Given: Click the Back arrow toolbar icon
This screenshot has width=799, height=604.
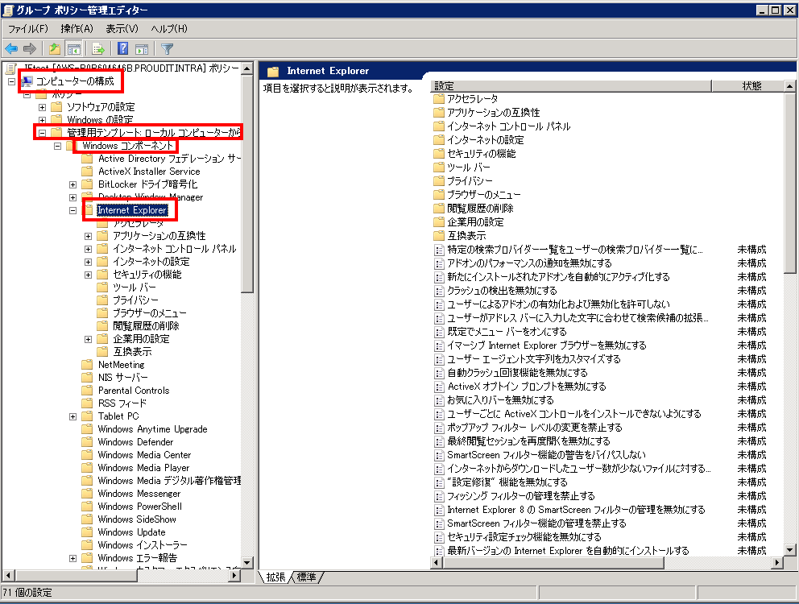Looking at the screenshot, I should point(12,48).
